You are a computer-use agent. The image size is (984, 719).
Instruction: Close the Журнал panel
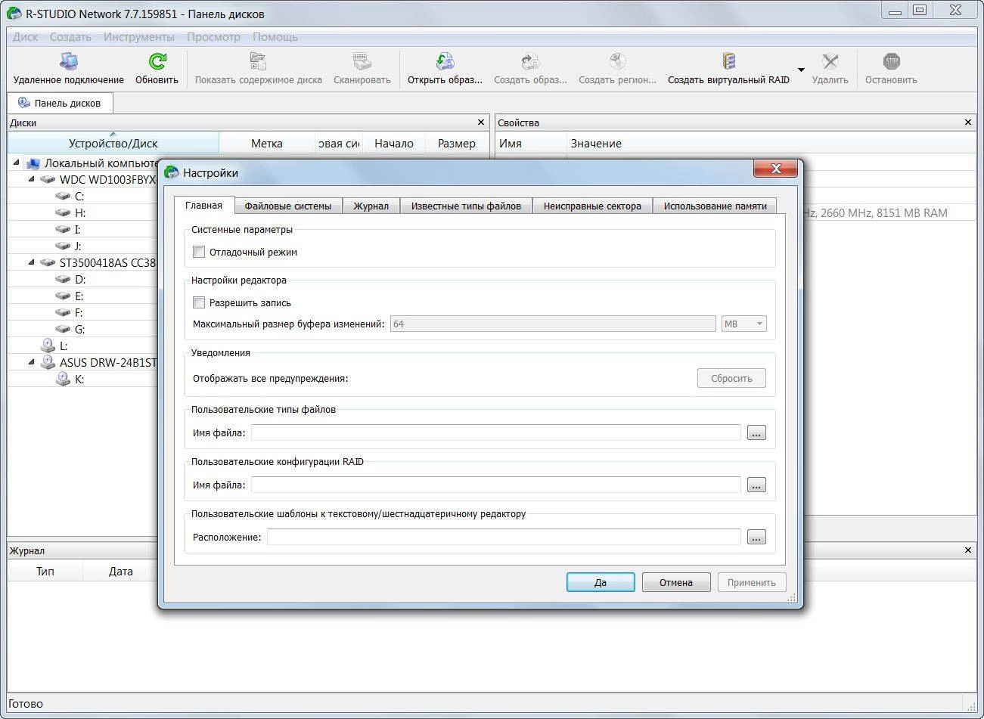click(x=968, y=550)
